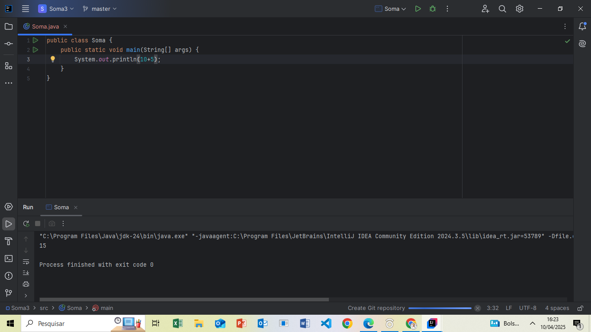Open more run actions kebab in title bar
The width and height of the screenshot is (591, 332).
click(x=447, y=9)
